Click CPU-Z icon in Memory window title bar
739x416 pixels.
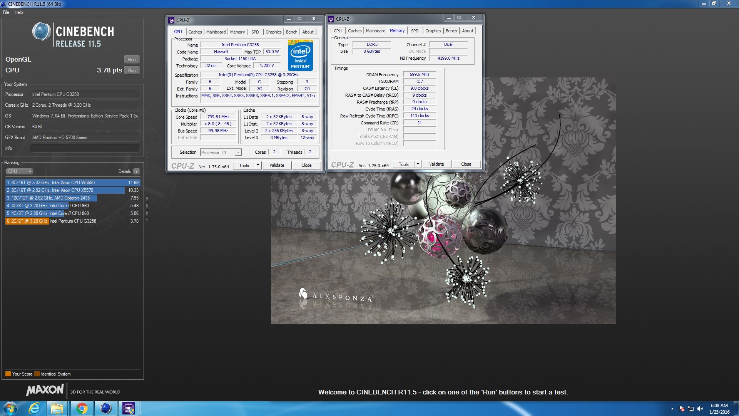[x=331, y=19]
